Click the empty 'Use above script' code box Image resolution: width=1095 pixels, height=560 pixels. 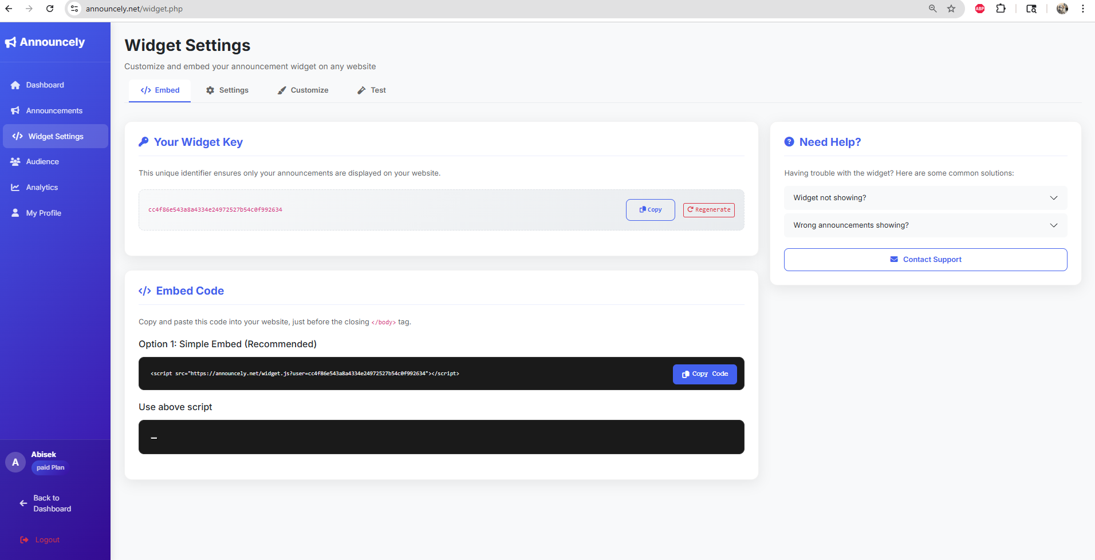point(442,437)
